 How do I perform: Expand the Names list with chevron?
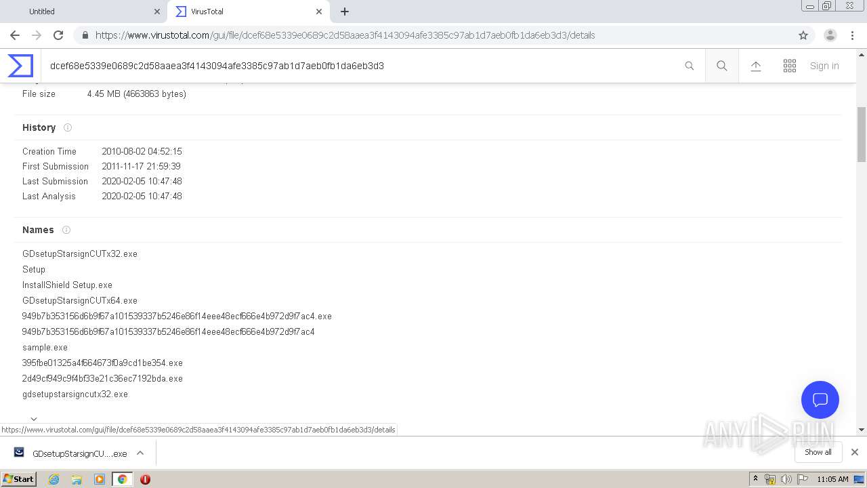pyautogui.click(x=34, y=419)
